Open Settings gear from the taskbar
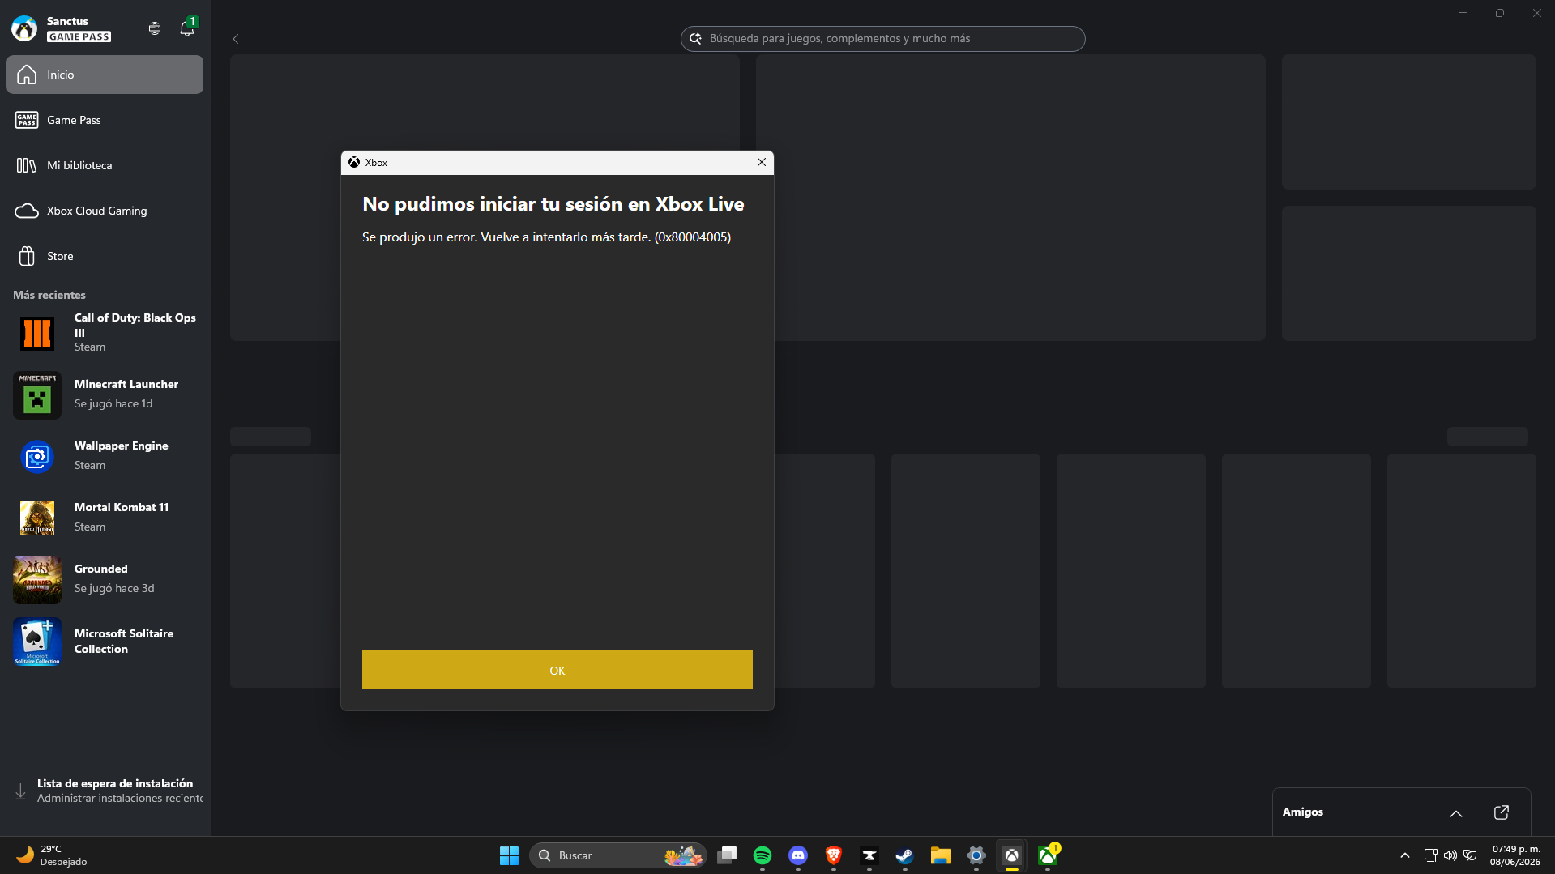1555x874 pixels. pyautogui.click(x=976, y=855)
